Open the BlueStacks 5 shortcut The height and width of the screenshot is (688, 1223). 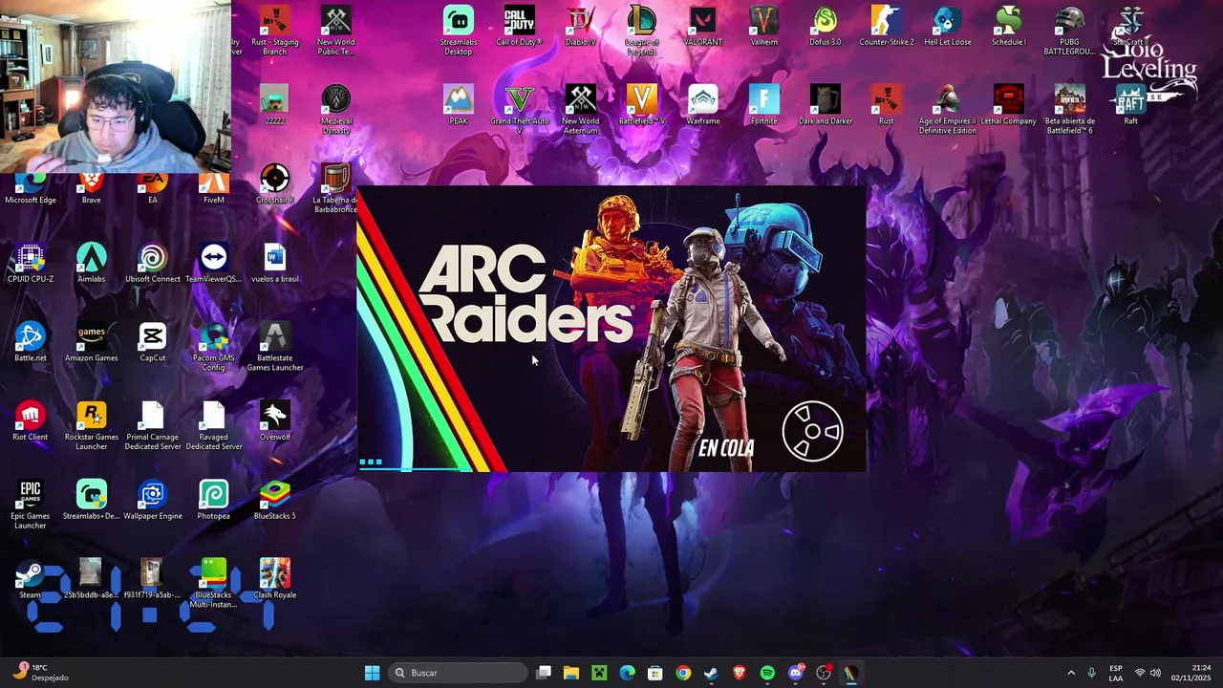click(275, 501)
